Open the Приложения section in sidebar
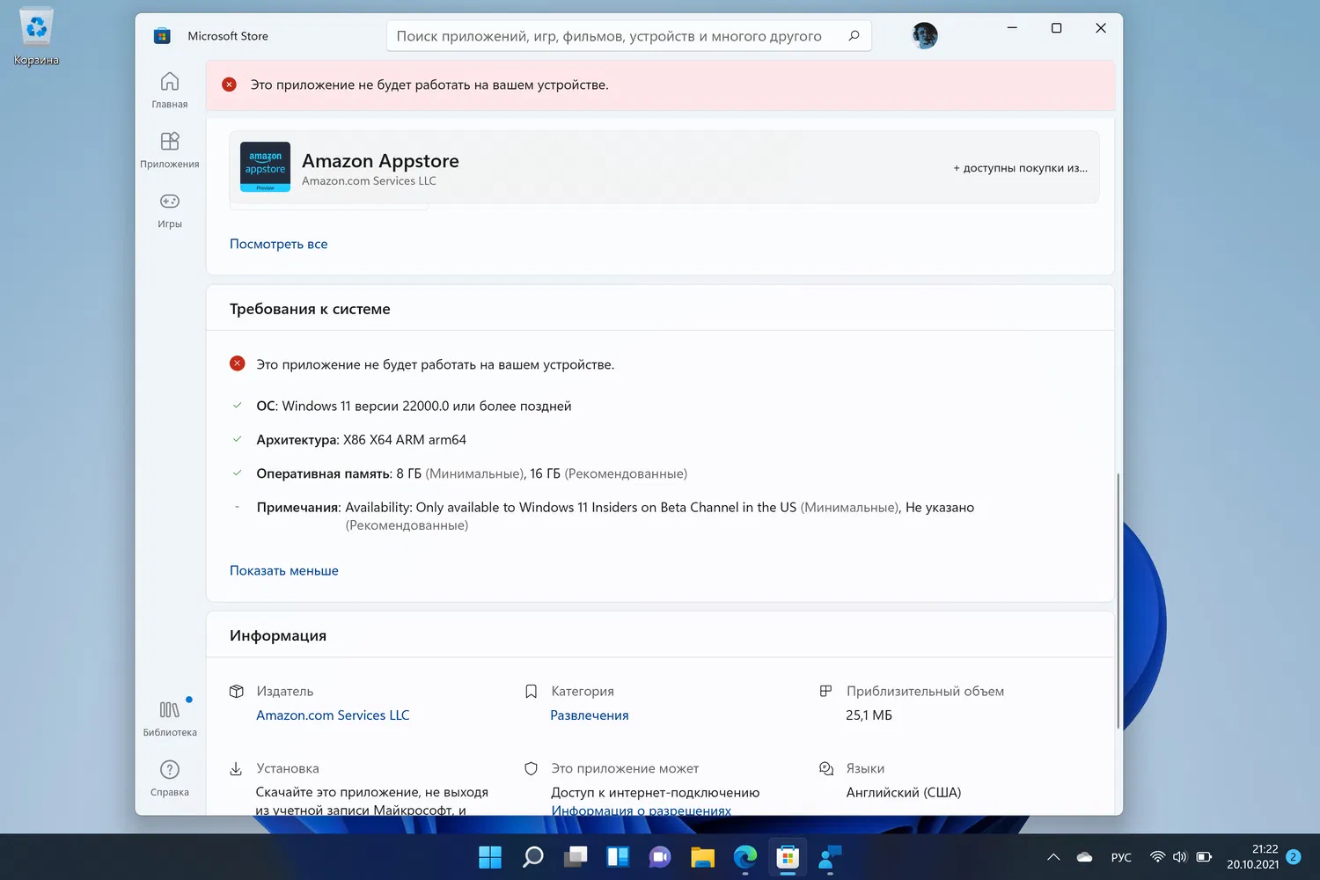 point(170,150)
